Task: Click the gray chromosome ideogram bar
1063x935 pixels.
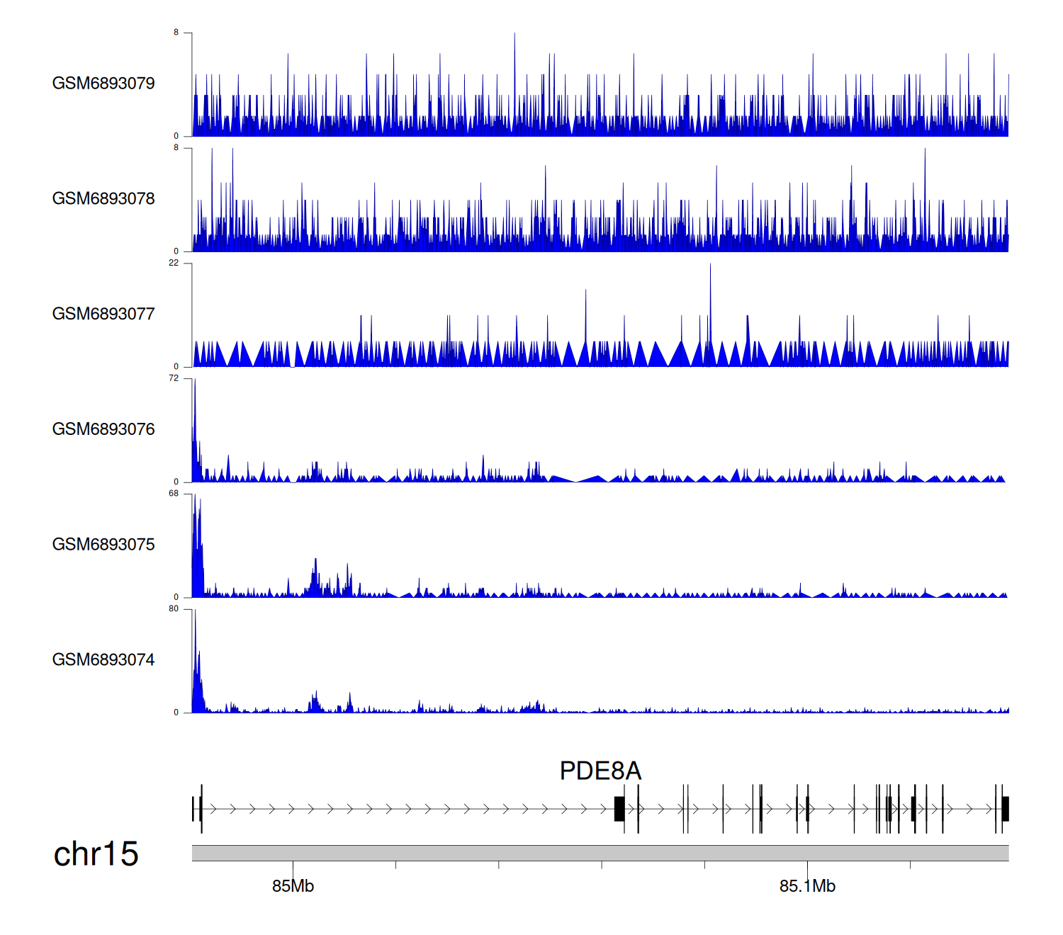Action: coord(600,853)
